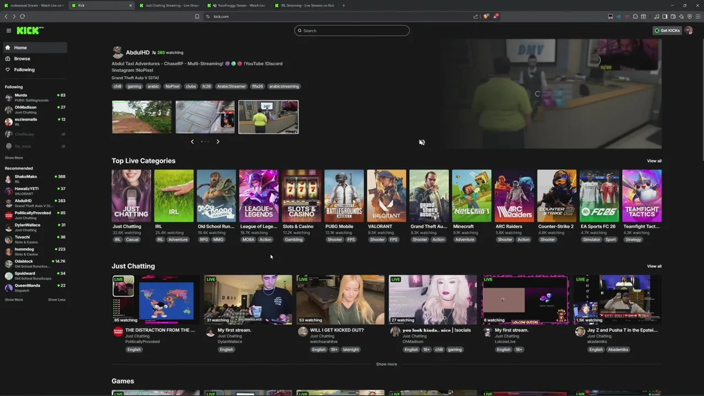Close the active Kick browser tab
Screen dimensions: 704x396
(130, 5)
